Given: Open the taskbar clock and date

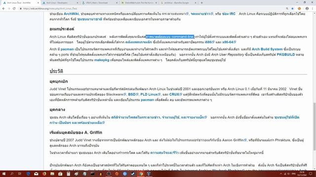Looking at the screenshot, I should click(x=302, y=174).
